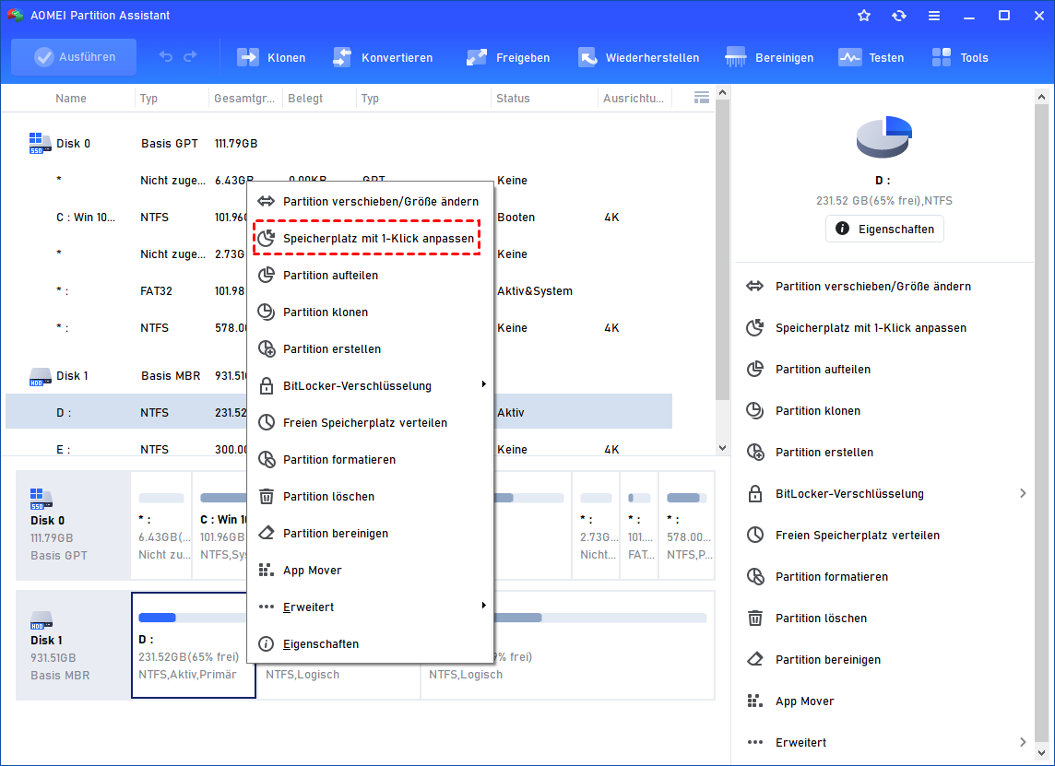Select the E : NTFS partition row

(x=338, y=446)
